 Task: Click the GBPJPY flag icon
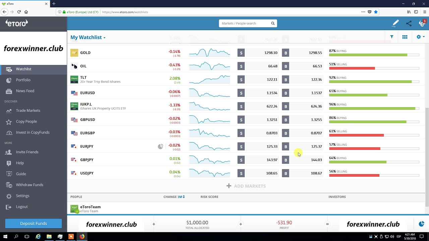pyautogui.click(x=74, y=160)
